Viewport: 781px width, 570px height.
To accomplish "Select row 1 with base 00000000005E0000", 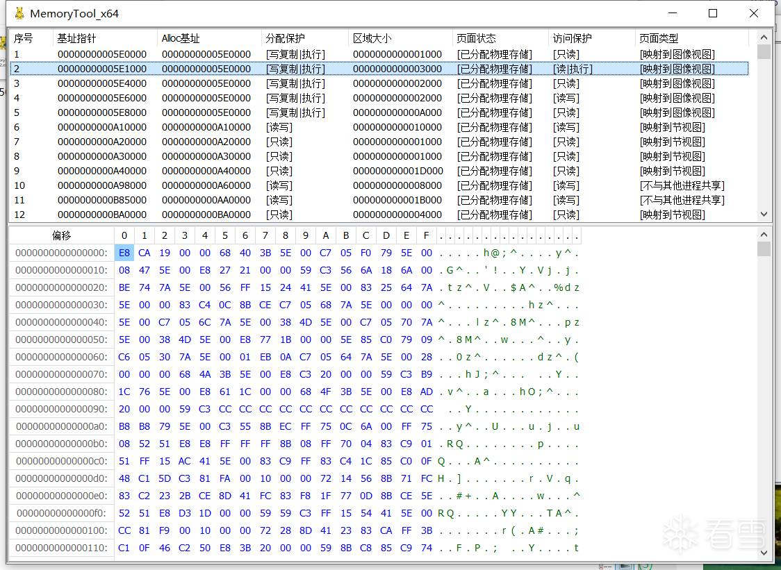I will click(x=379, y=53).
